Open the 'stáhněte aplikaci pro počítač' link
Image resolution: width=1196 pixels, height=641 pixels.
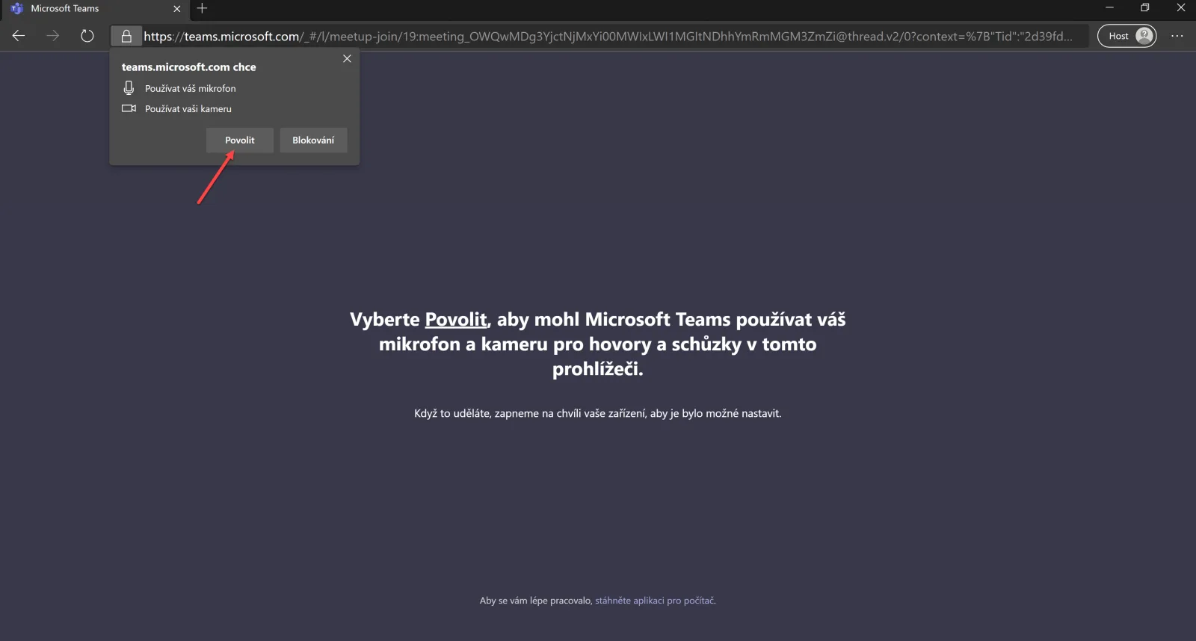click(655, 601)
